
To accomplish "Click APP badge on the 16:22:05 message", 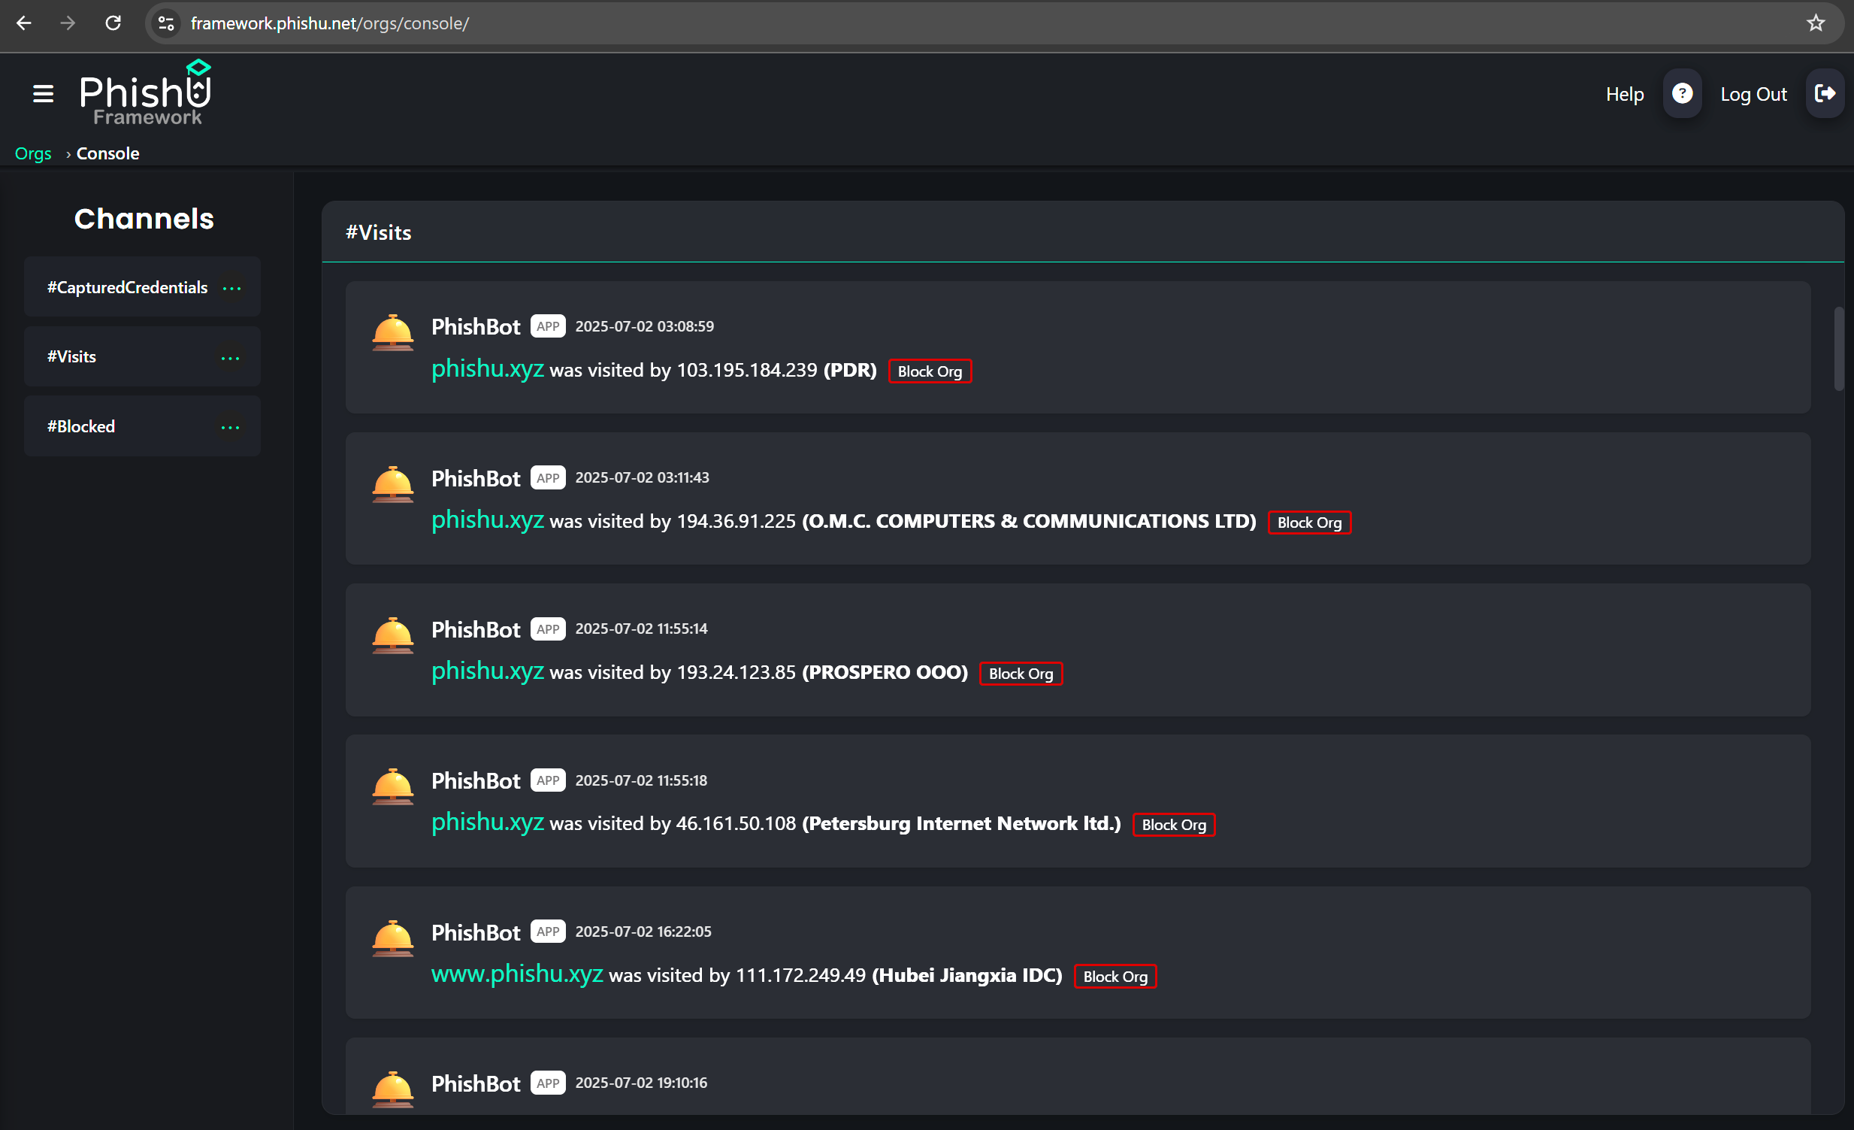I will pyautogui.click(x=548, y=932).
